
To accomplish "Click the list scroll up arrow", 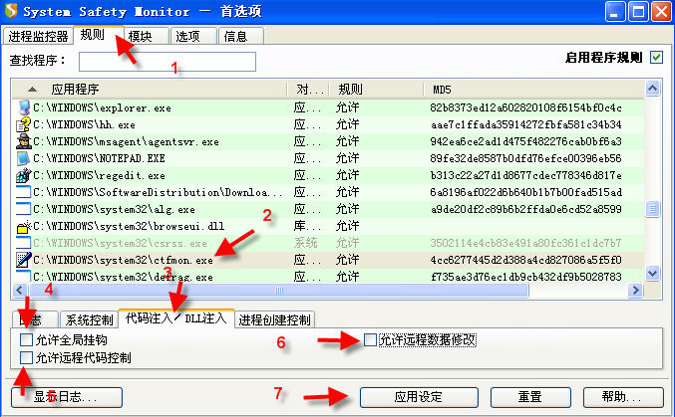I will point(653,89).
